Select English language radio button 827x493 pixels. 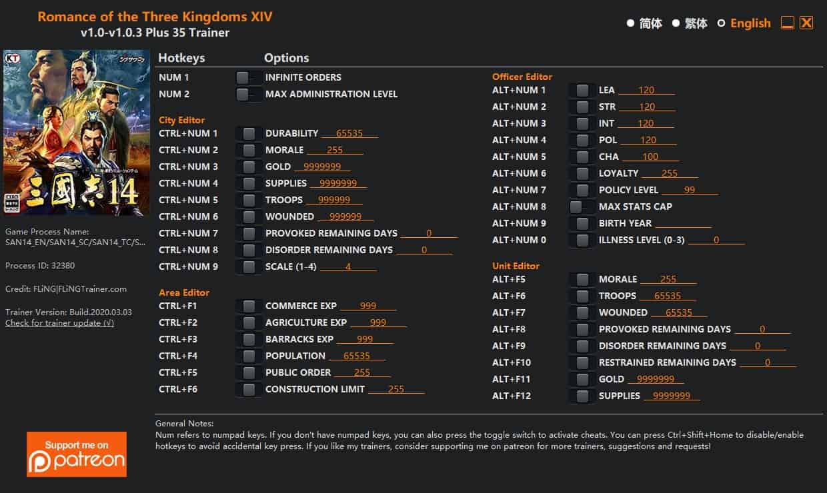(x=721, y=23)
